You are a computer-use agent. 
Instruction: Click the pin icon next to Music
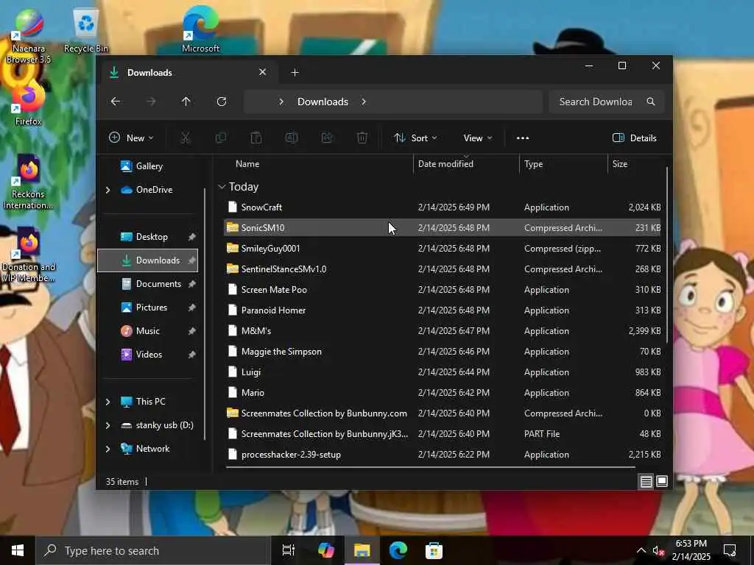(x=192, y=331)
